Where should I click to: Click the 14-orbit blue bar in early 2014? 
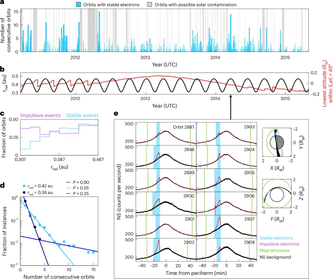click(x=230, y=33)
